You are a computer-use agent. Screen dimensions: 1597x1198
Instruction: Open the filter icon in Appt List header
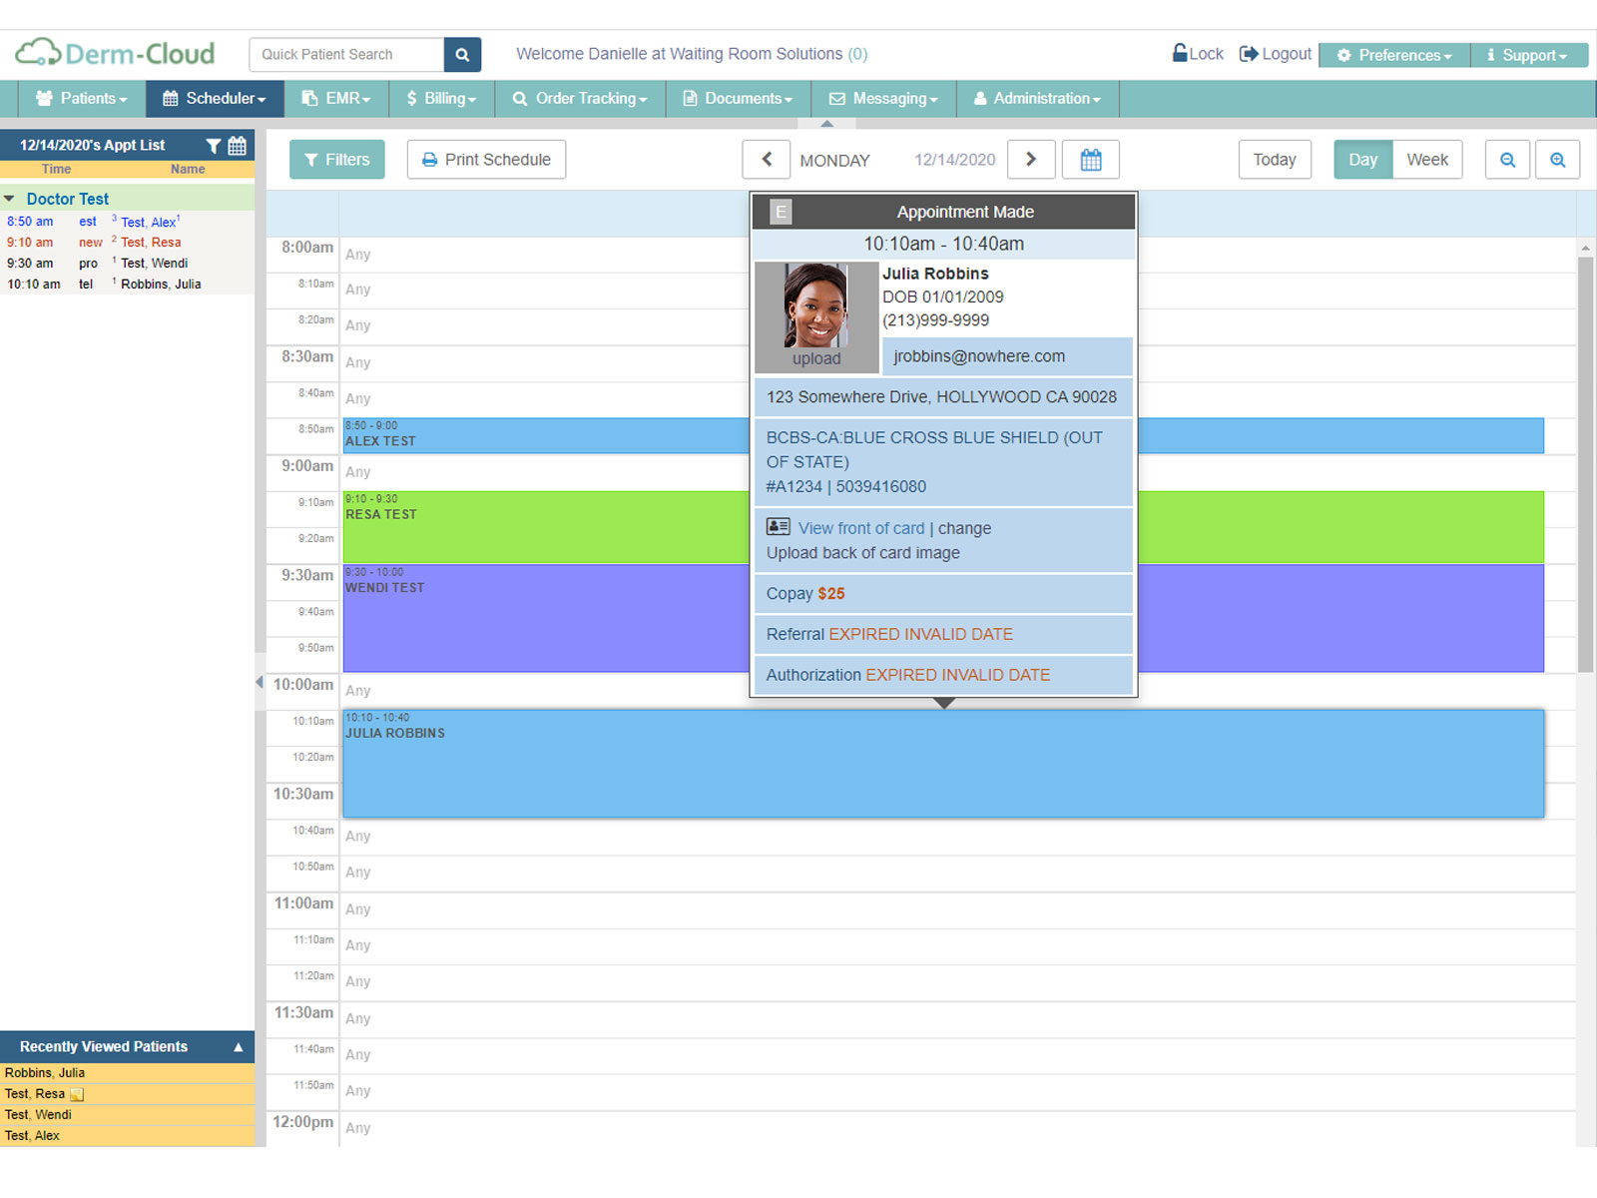pyautogui.click(x=214, y=146)
